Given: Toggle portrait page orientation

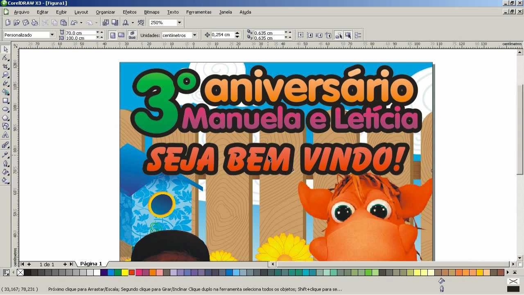Looking at the screenshot, I should [x=113, y=35].
